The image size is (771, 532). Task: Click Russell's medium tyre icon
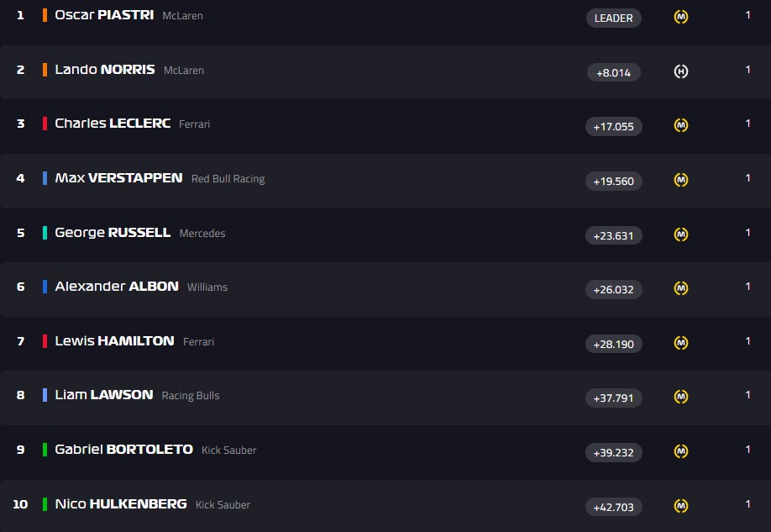point(681,234)
